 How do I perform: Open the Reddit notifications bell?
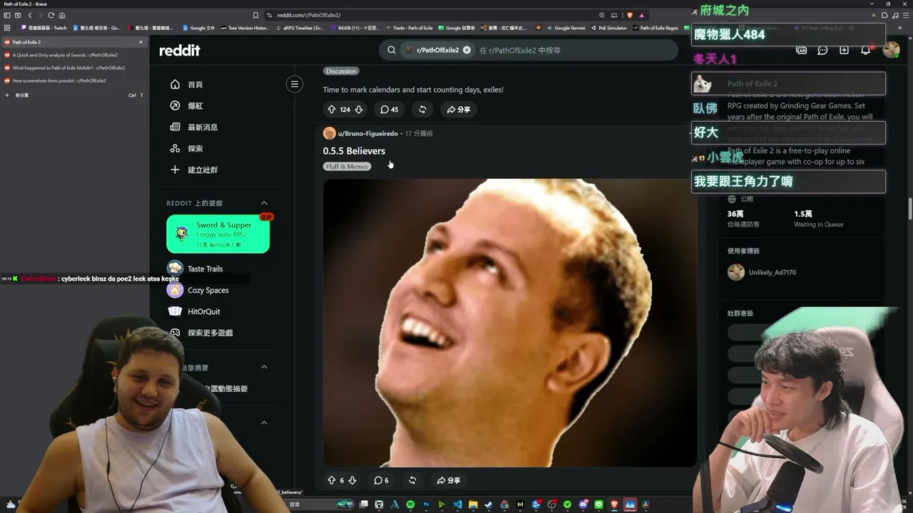pyautogui.click(x=865, y=50)
